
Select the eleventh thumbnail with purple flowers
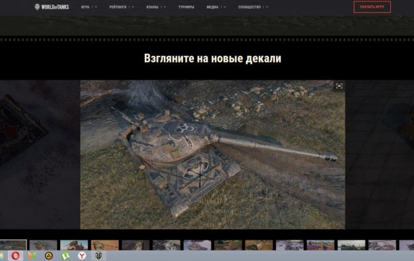pyautogui.click(x=321, y=245)
